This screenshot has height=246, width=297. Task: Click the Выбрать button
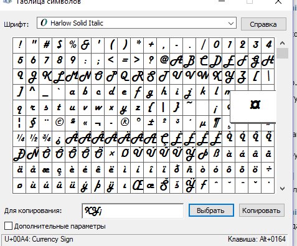(211, 211)
